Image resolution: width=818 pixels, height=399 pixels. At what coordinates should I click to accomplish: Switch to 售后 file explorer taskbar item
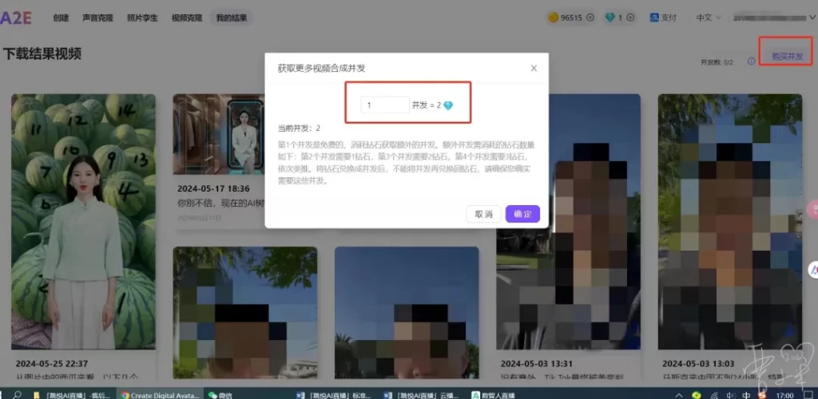(71, 395)
